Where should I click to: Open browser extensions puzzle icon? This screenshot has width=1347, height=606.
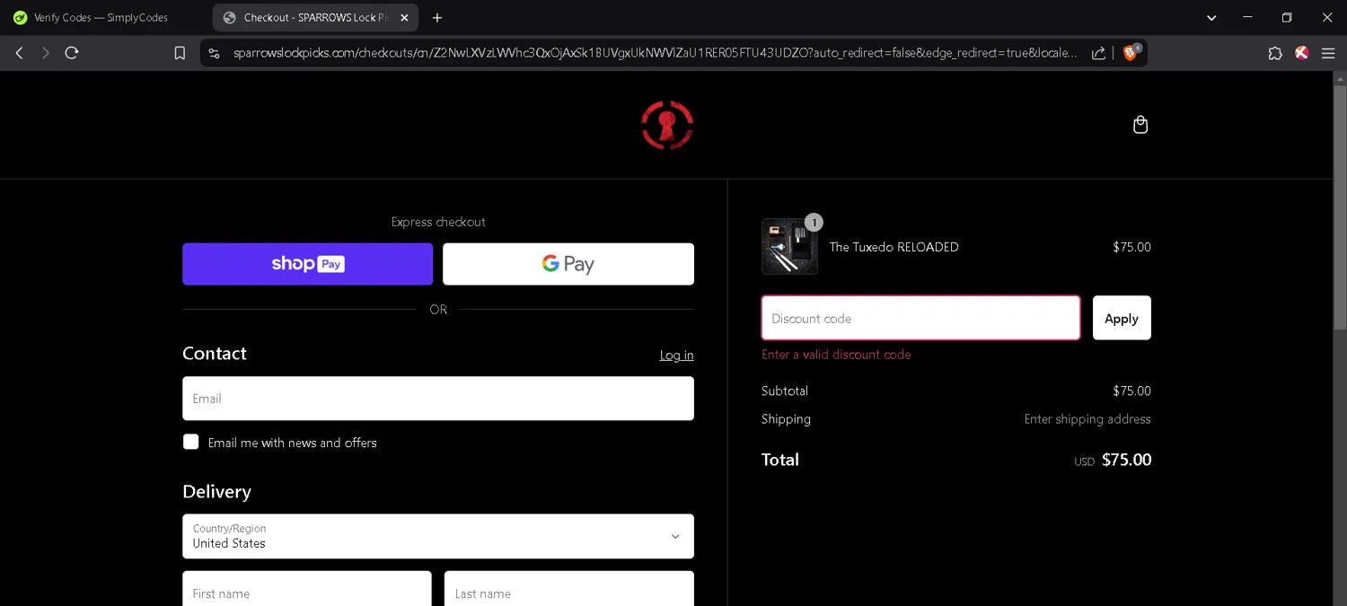click(1275, 53)
